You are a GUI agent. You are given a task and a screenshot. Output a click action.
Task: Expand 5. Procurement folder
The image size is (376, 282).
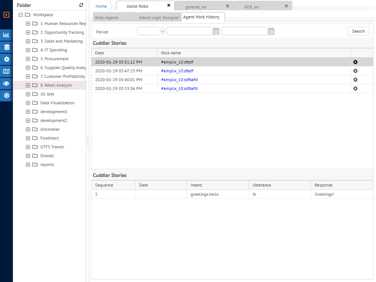(x=28, y=59)
